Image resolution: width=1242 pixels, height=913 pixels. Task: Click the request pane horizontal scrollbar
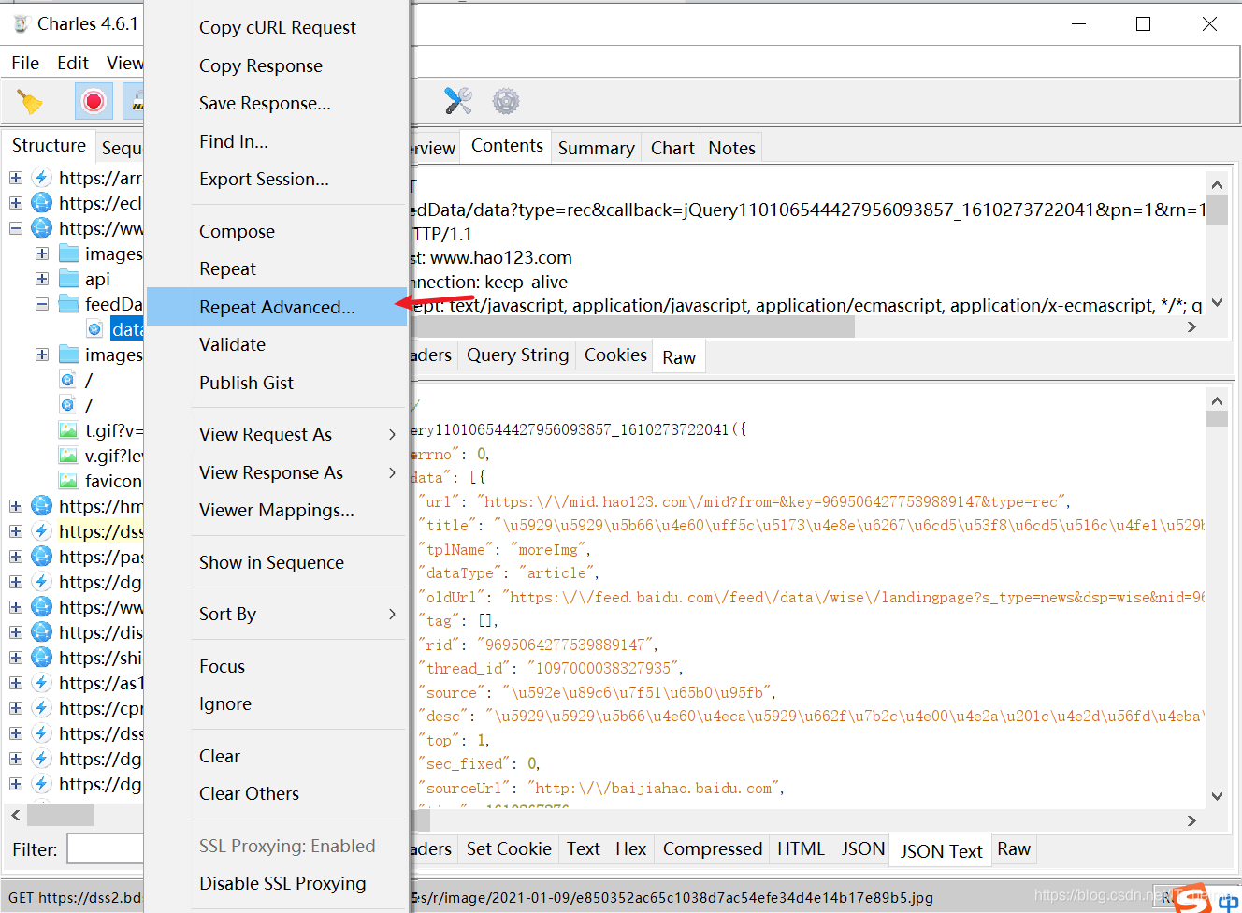632,326
